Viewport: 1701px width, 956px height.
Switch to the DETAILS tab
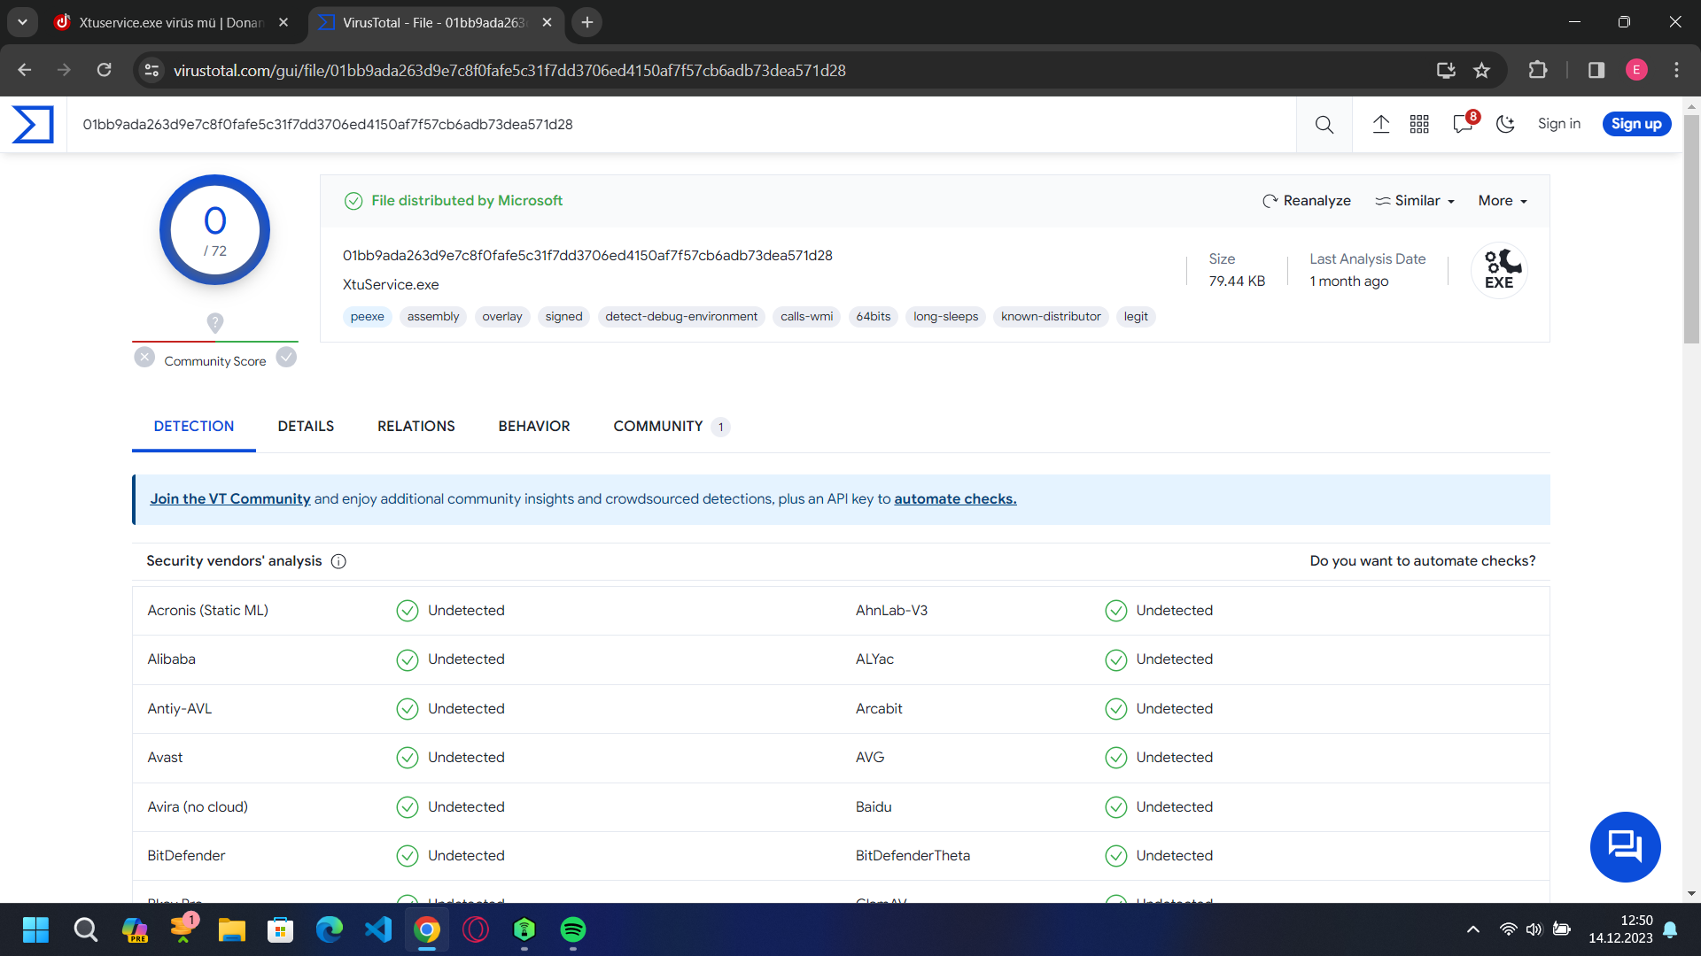(x=306, y=427)
